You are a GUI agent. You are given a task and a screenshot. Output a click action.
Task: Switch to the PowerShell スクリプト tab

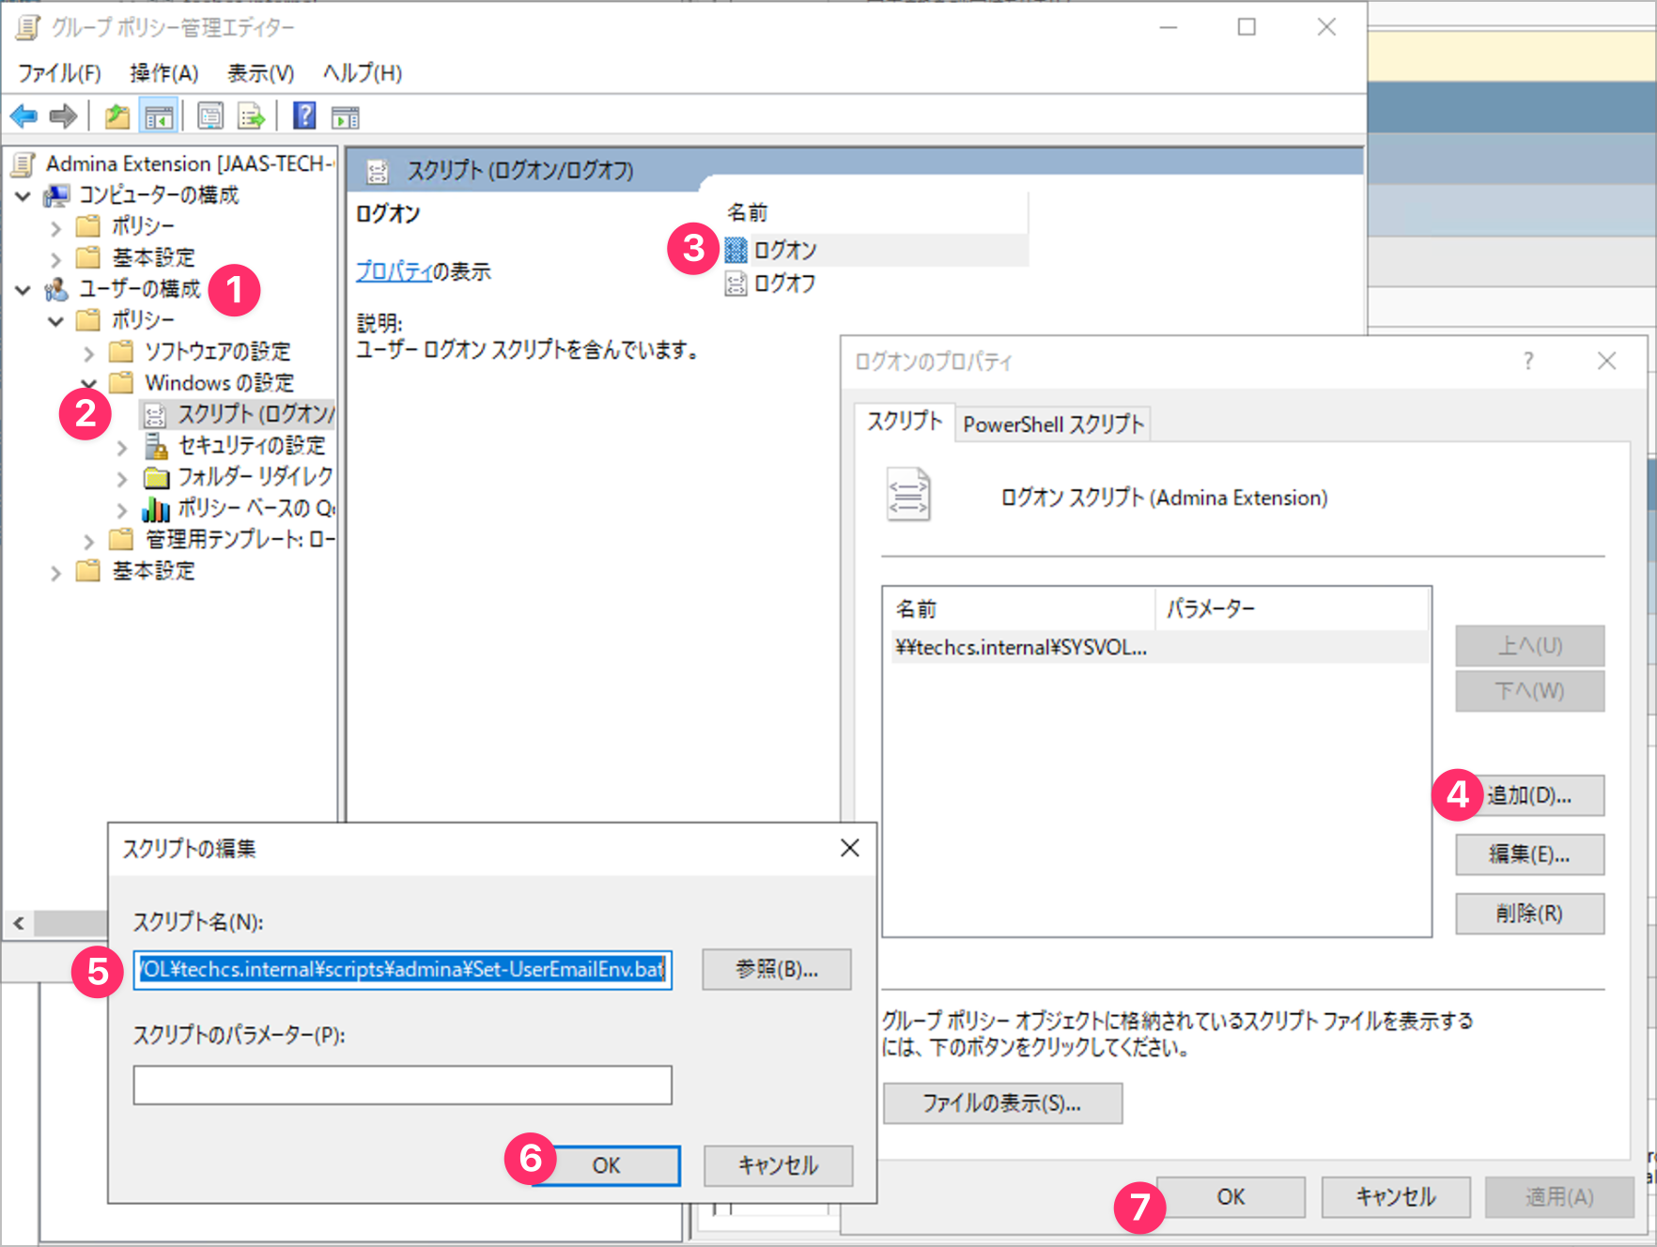coord(1053,424)
